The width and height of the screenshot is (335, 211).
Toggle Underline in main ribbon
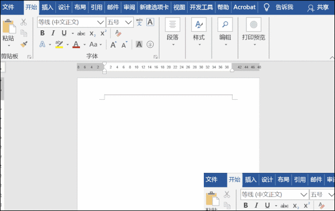pyautogui.click(x=64, y=33)
